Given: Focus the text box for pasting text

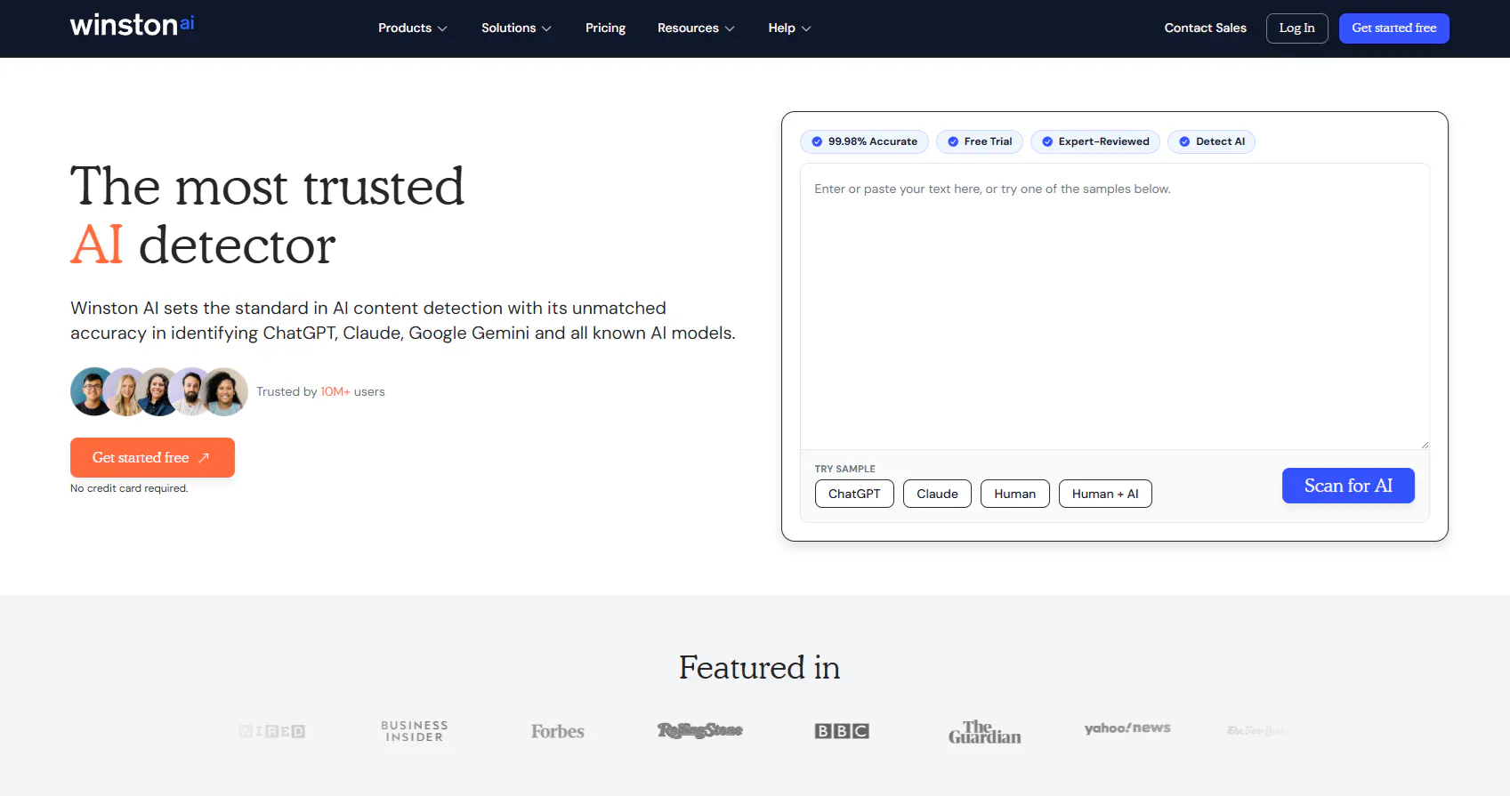Looking at the screenshot, I should (1115, 306).
